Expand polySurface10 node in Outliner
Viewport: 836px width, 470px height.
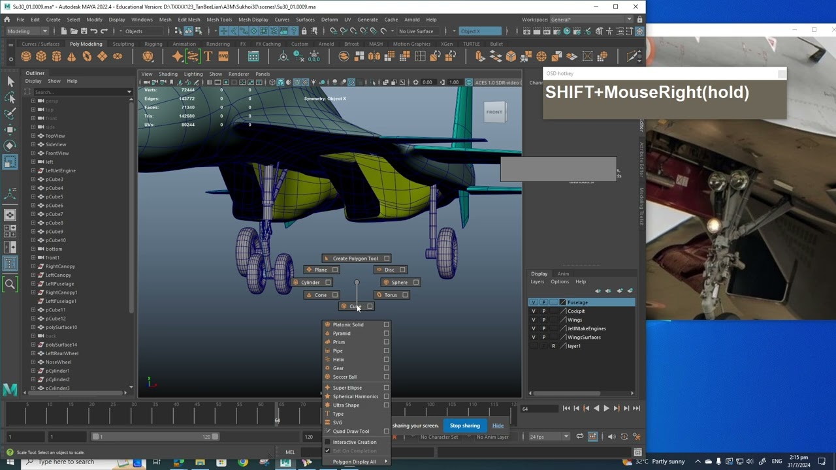pos(33,327)
